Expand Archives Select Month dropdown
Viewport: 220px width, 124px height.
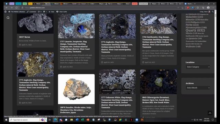click(198, 88)
